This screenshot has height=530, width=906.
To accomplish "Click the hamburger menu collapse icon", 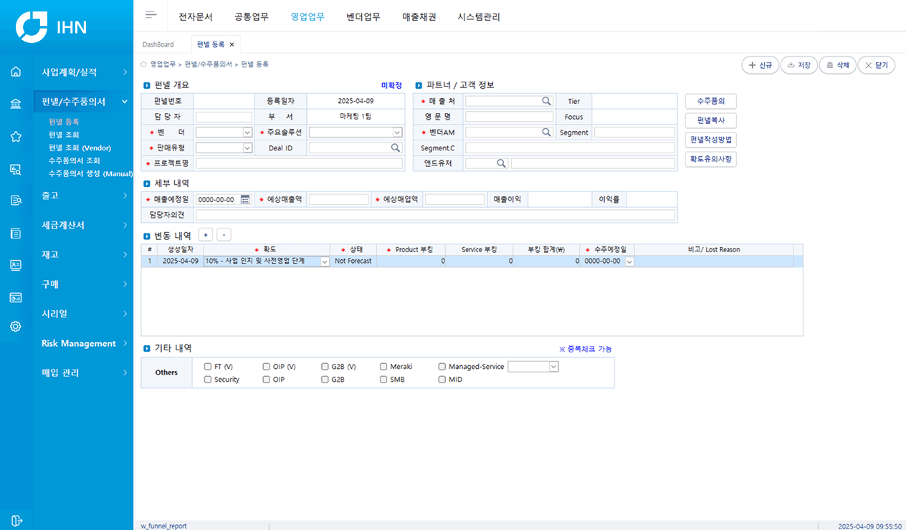I will click(x=151, y=15).
